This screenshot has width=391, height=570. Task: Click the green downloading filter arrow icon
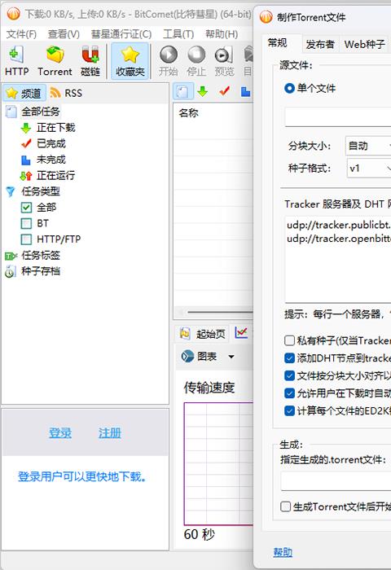[x=203, y=91]
